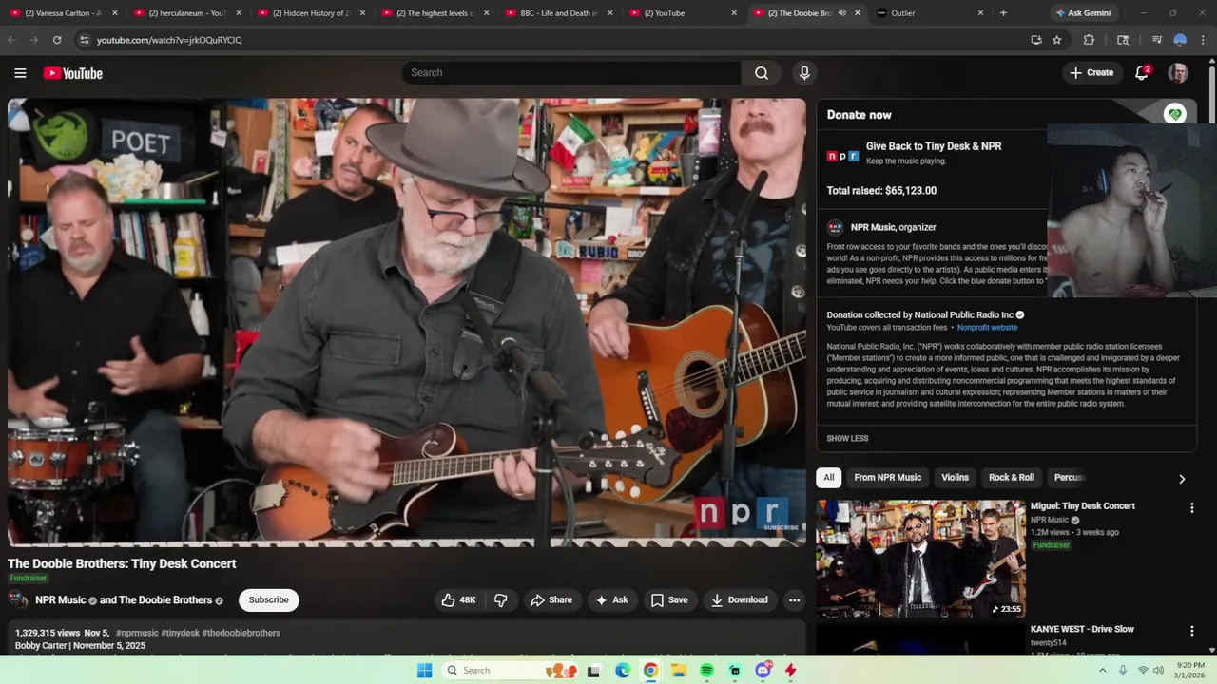Open The Doobie Brothers channel link
The width and height of the screenshot is (1217, 684).
165,600
